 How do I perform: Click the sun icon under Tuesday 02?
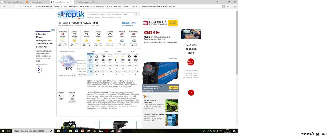pos(74,40)
